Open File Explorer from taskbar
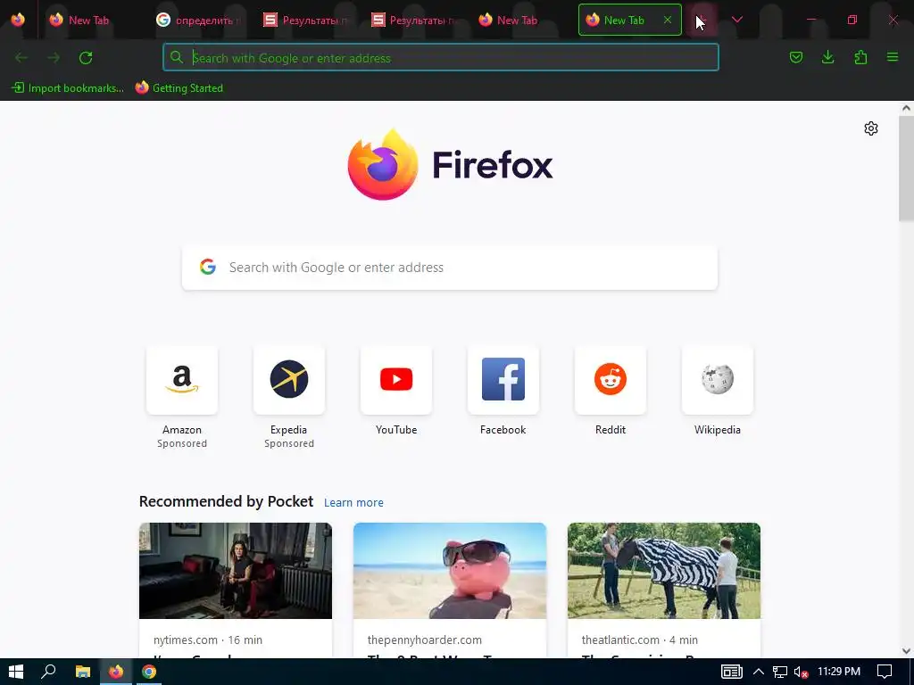This screenshot has height=685, width=914. (x=83, y=672)
